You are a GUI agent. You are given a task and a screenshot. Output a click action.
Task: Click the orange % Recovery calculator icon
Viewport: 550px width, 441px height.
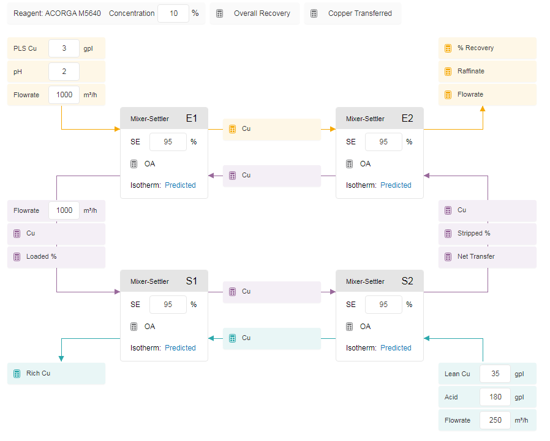pyautogui.click(x=448, y=48)
